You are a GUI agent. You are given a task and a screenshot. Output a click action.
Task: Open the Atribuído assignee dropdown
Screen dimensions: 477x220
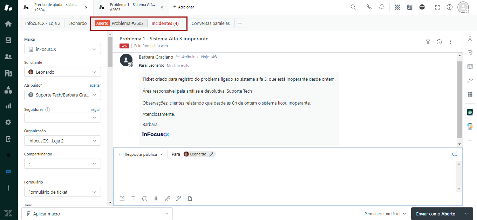(x=62, y=95)
